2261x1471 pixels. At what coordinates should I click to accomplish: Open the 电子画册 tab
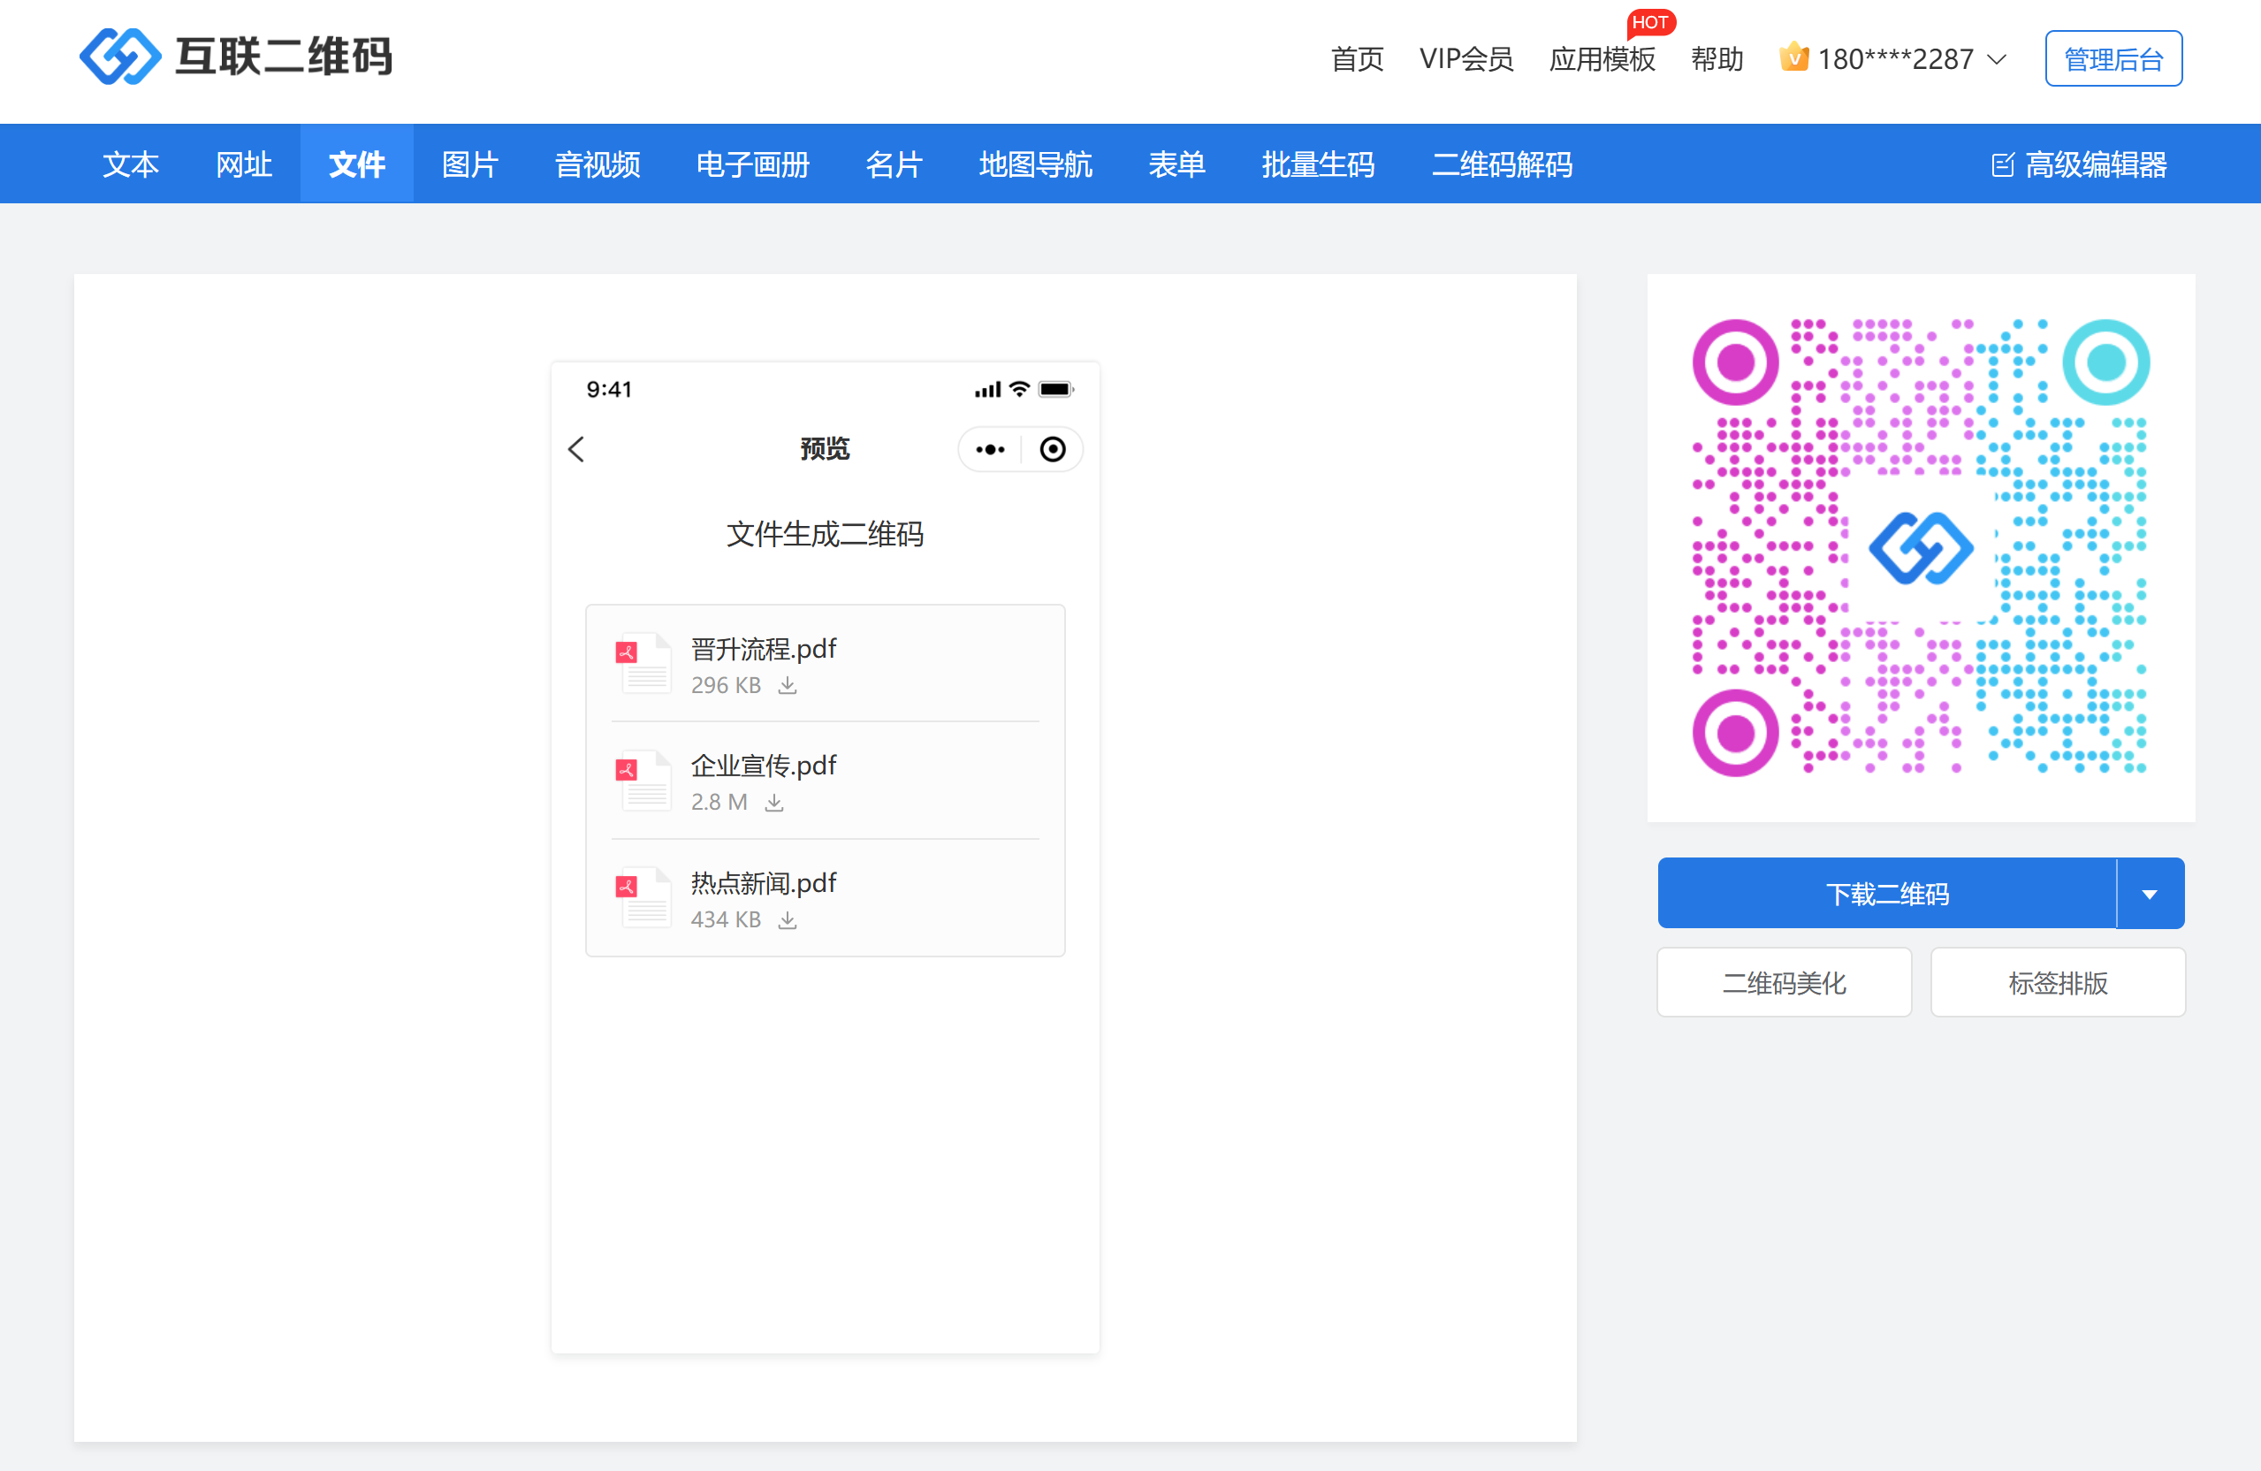tap(752, 165)
